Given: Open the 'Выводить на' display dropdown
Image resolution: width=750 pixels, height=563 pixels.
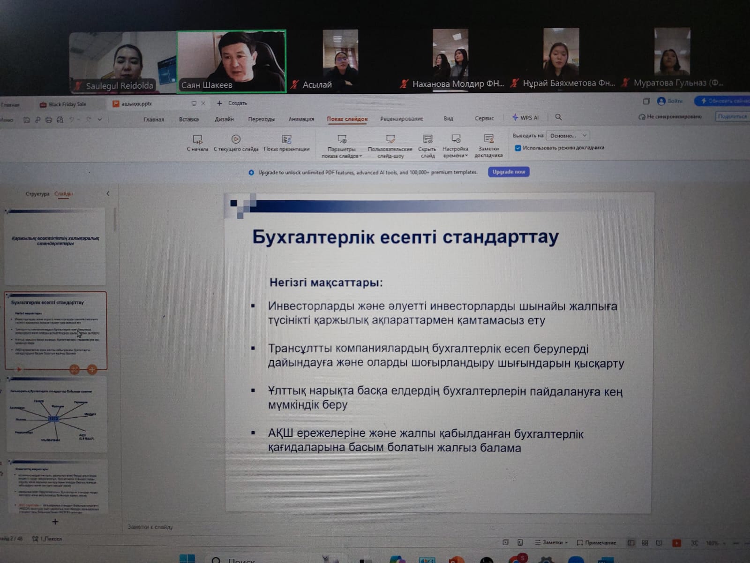Looking at the screenshot, I should [568, 136].
